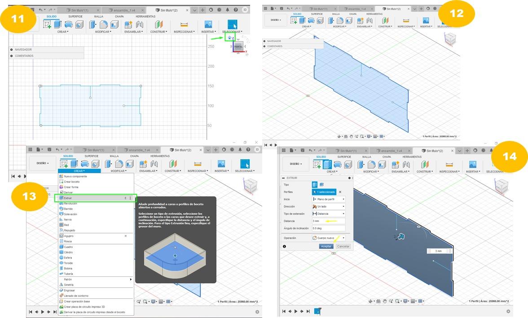Select the extrude feature in step 14 timeline
The image size is (528, 318).
[318, 311]
